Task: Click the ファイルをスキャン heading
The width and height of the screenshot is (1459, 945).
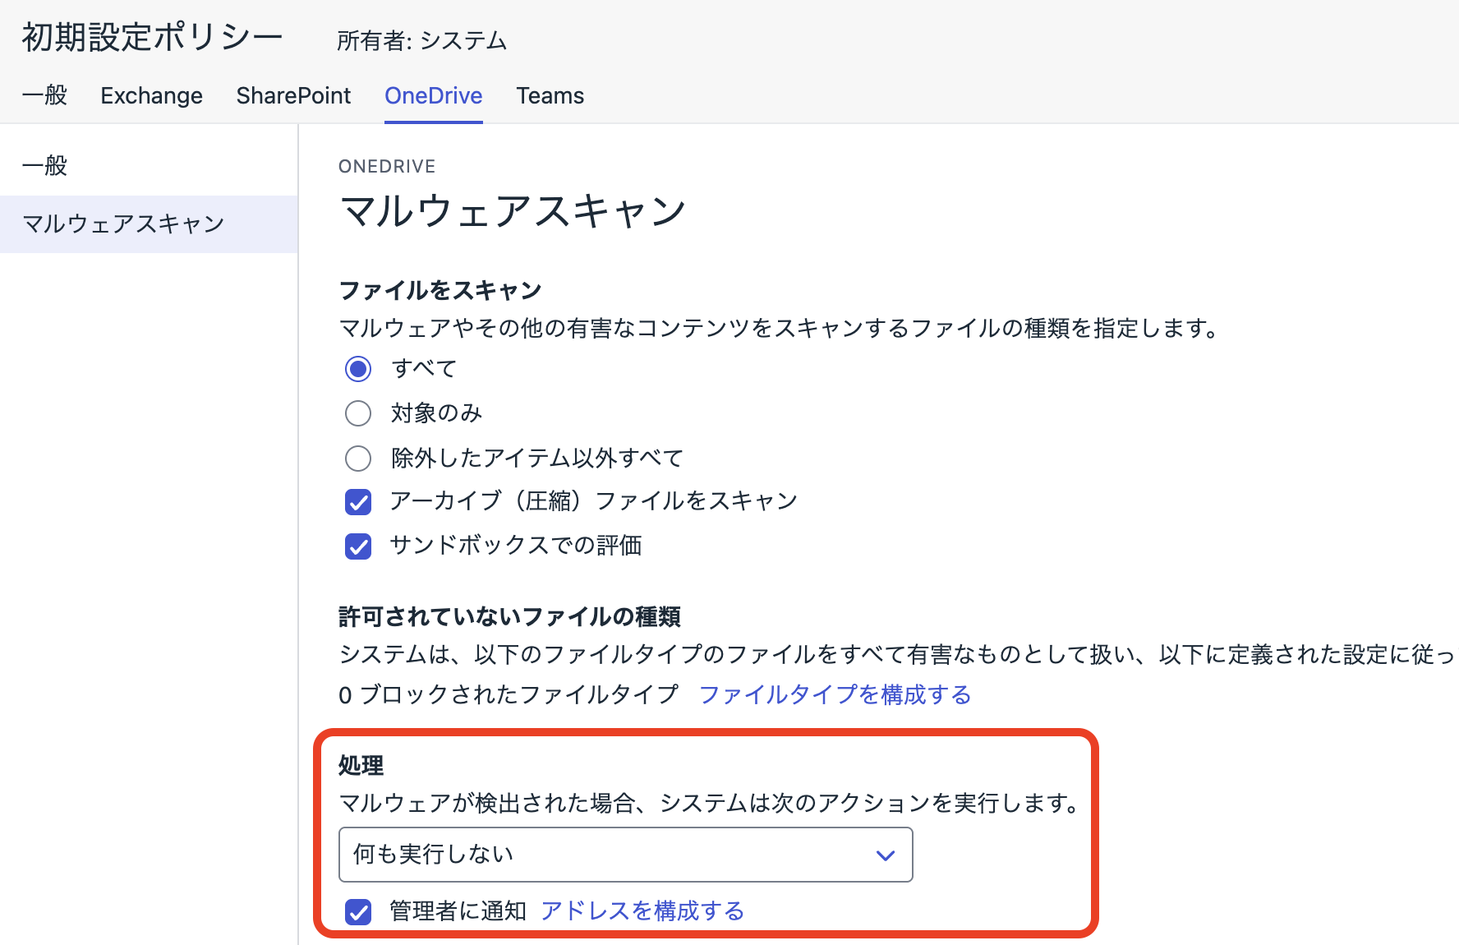Action: pyautogui.click(x=440, y=290)
